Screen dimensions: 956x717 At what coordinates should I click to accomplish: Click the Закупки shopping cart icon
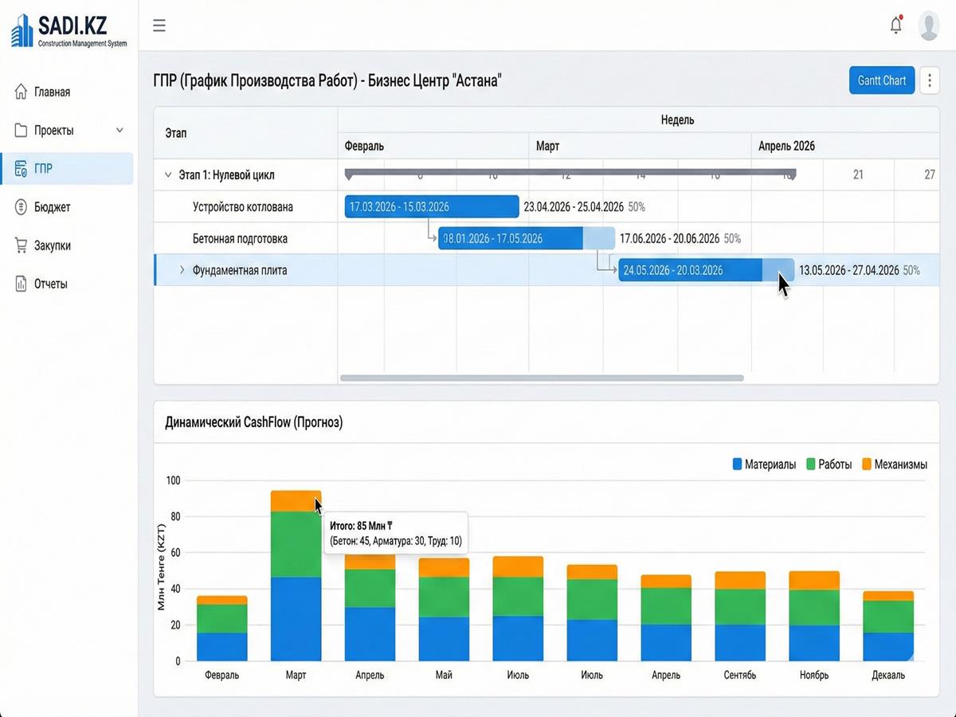(x=21, y=245)
